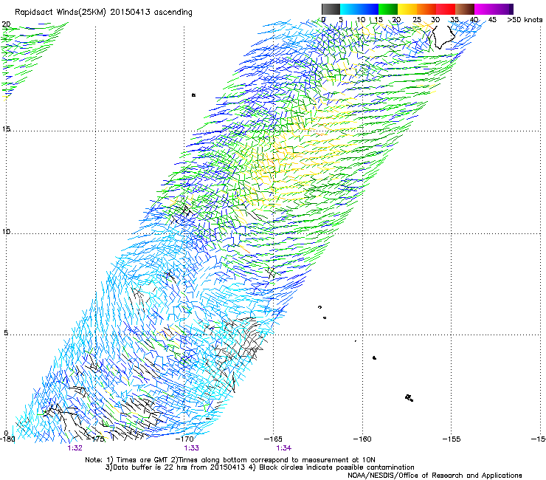This screenshot has height=480, width=546.
Task: Click the Hawaii island outline near the legend
Action: (443, 37)
